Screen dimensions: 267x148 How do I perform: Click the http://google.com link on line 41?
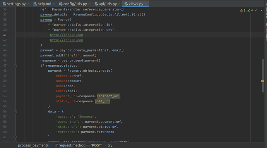pyautogui.click(x=67, y=35)
